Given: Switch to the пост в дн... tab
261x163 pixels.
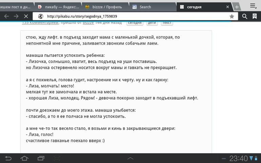Looking at the screenshot, I should coord(17,7).
